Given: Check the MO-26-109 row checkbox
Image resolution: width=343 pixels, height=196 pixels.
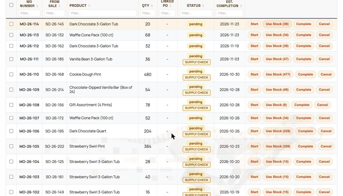Looking at the screenshot, I should (11, 89).
